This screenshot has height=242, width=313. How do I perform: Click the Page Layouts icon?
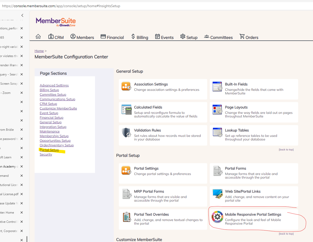[217, 109]
